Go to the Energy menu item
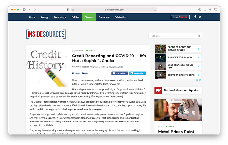Screen dimensions: 228x145 [45, 17]
